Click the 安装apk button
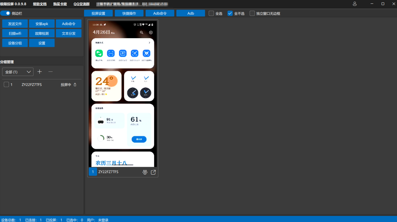This screenshot has height=222, width=397. pyautogui.click(x=42, y=24)
